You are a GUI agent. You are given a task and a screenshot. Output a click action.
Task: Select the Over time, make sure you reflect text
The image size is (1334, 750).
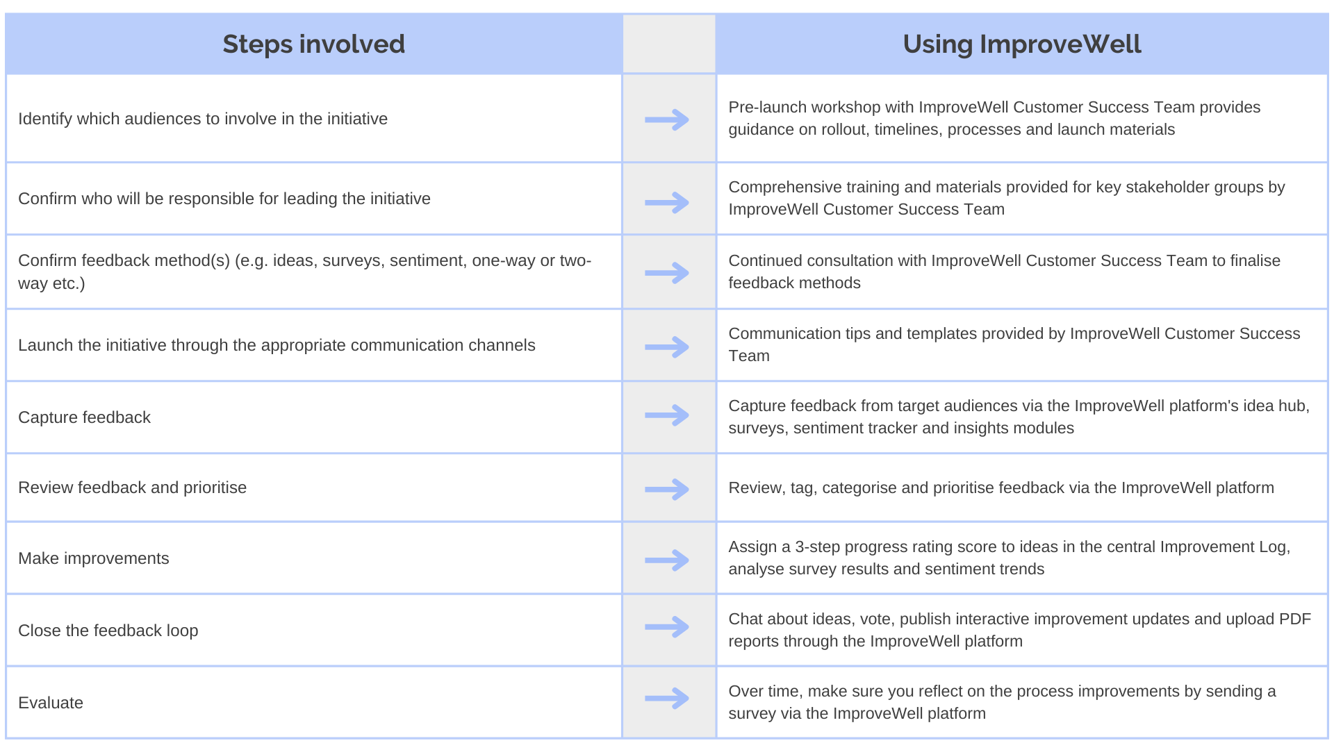click(x=1002, y=702)
